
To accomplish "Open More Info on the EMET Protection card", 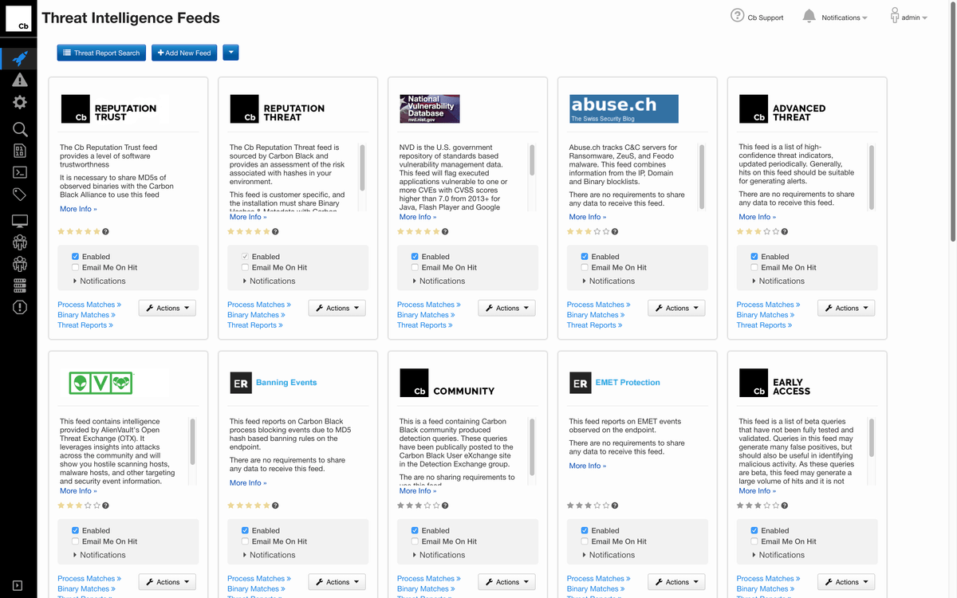I will pyautogui.click(x=588, y=466).
